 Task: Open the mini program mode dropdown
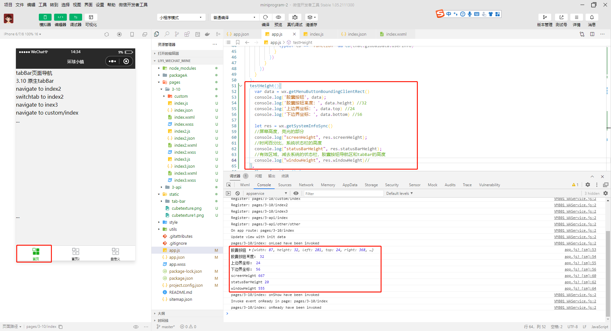point(181,18)
